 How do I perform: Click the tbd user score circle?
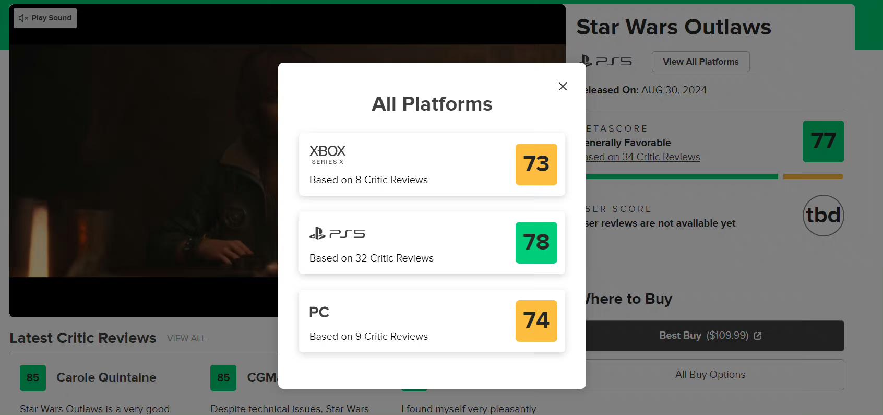click(x=823, y=216)
